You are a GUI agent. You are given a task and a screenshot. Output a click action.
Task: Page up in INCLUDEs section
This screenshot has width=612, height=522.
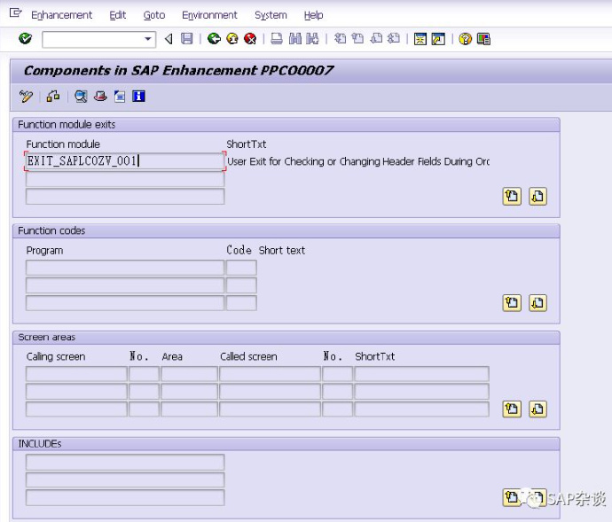coord(512,497)
